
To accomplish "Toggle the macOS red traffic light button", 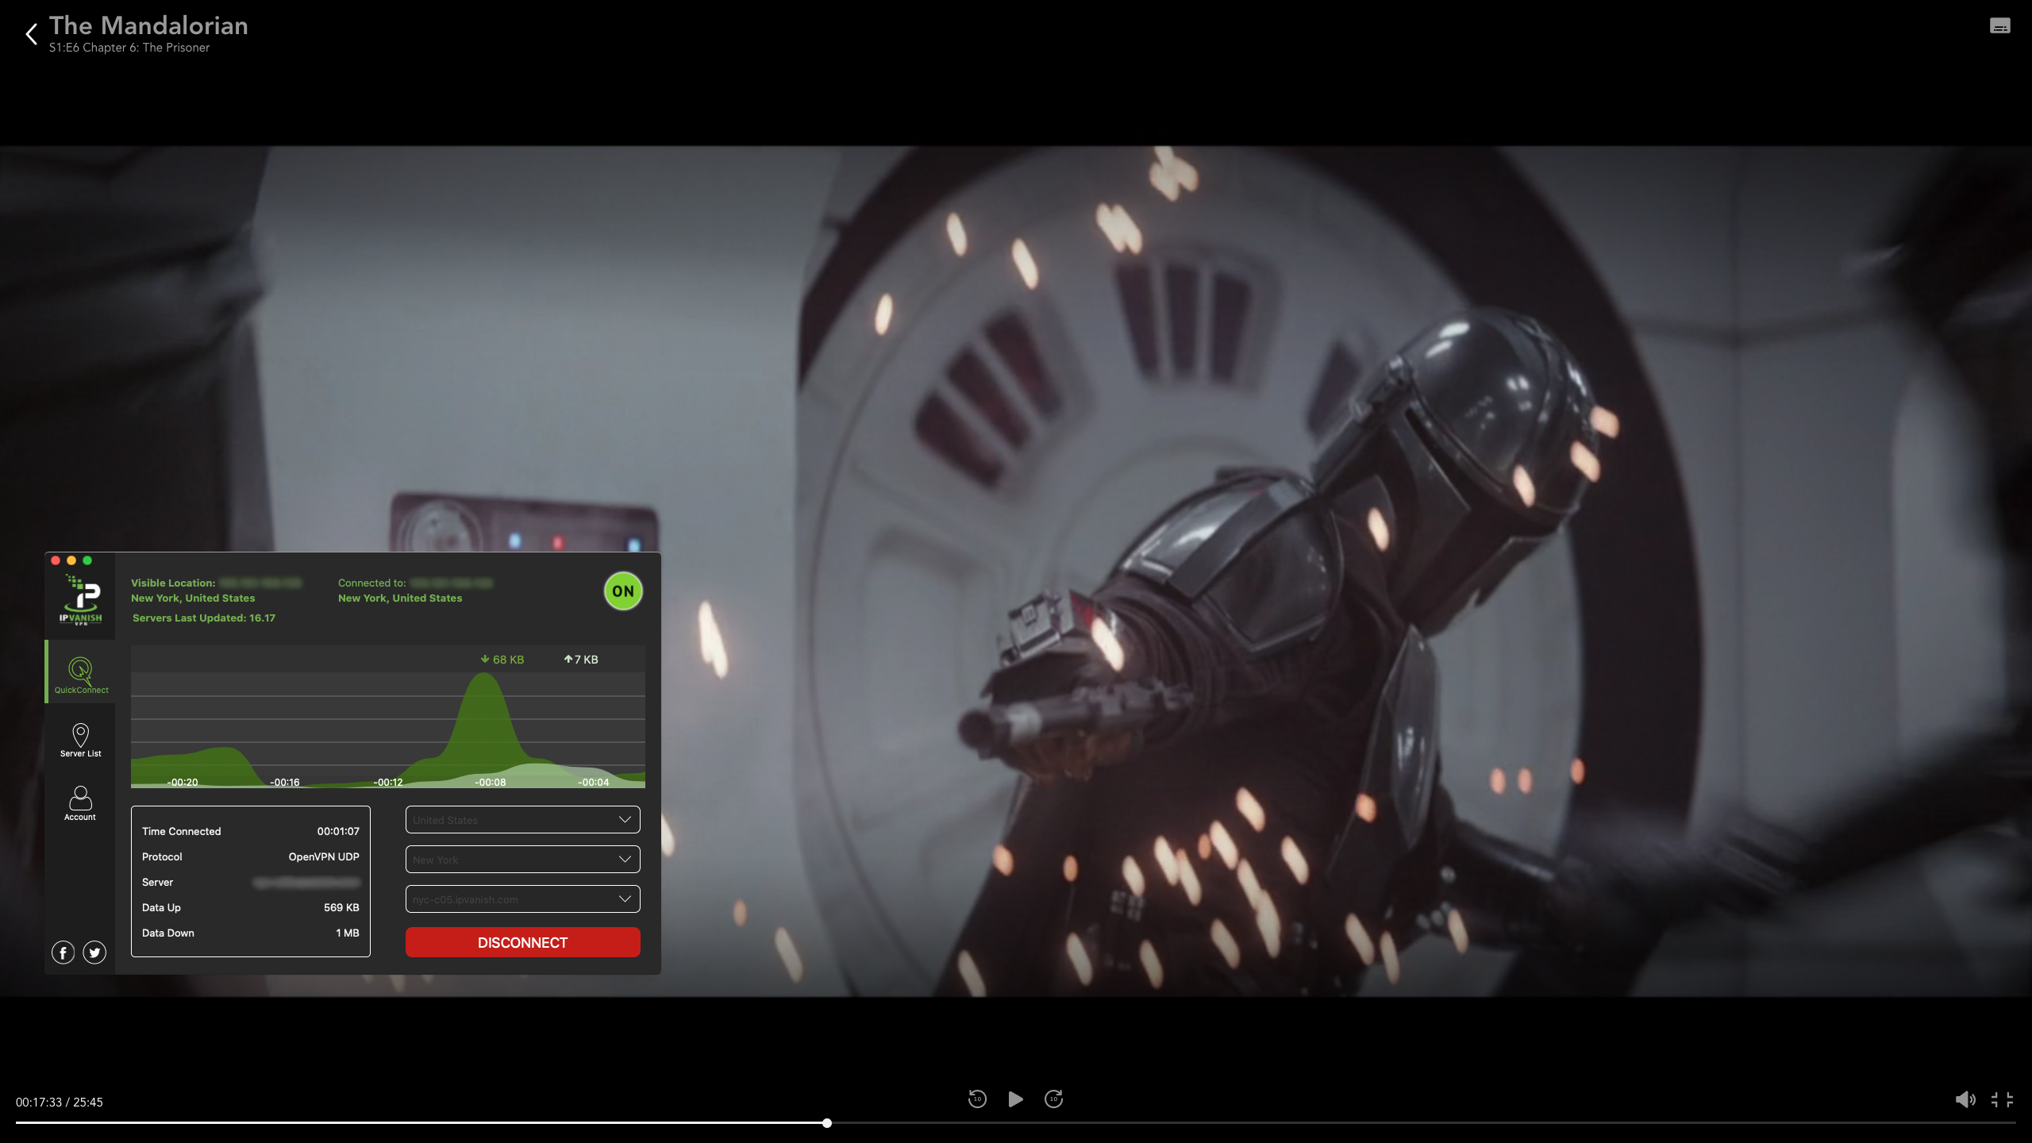I will point(56,560).
